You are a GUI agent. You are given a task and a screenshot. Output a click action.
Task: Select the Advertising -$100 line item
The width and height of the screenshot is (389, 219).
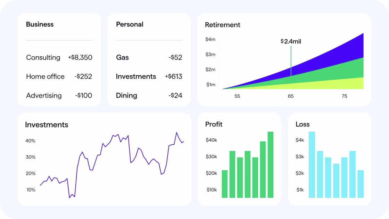58,96
